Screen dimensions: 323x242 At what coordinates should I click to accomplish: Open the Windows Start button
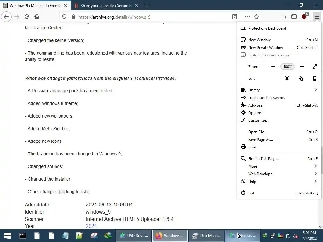(8, 236)
